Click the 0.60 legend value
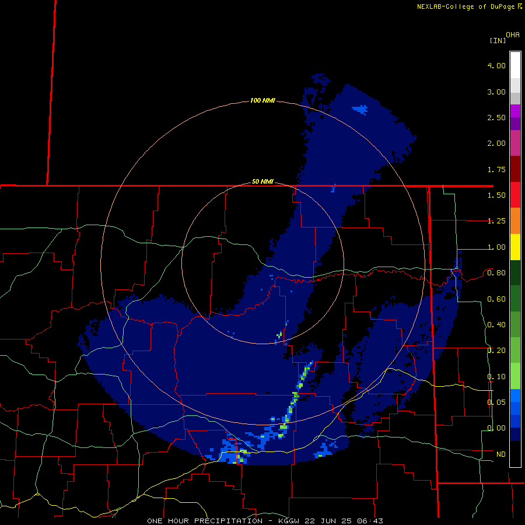 coord(496,299)
